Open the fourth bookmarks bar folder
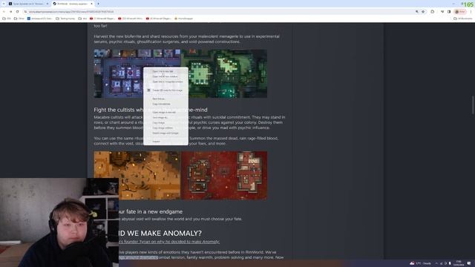The height and width of the screenshot is (267, 475). click(x=65, y=19)
